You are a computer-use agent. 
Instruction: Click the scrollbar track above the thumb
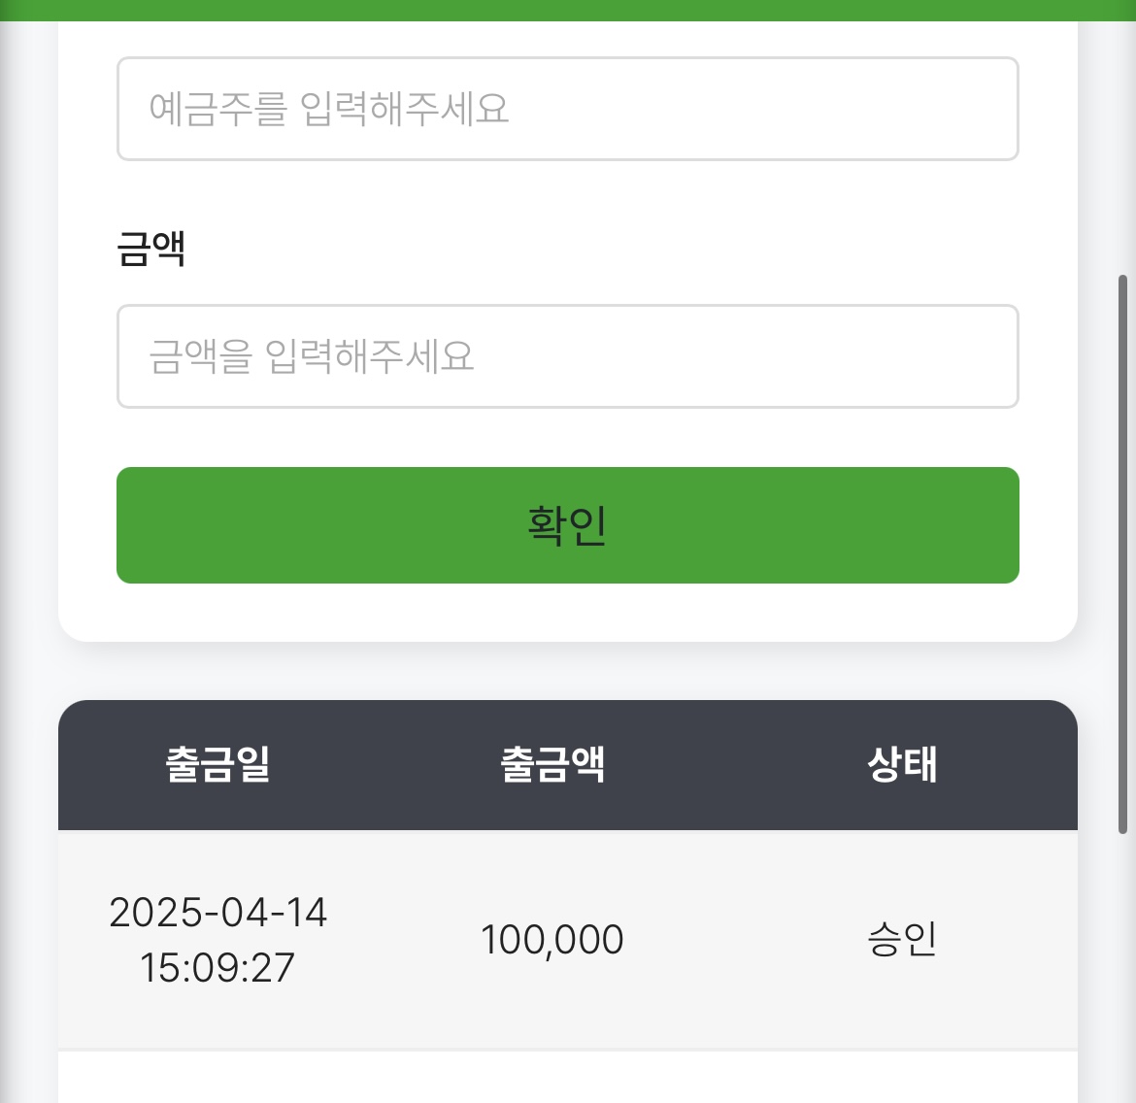coord(1122,146)
